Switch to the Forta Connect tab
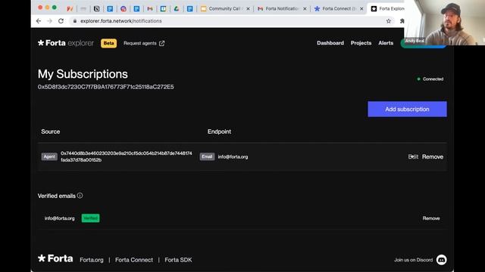485x272 pixels. coord(338,8)
